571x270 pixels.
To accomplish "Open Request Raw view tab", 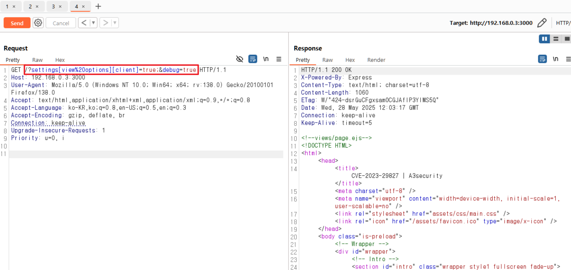I will point(37,60).
